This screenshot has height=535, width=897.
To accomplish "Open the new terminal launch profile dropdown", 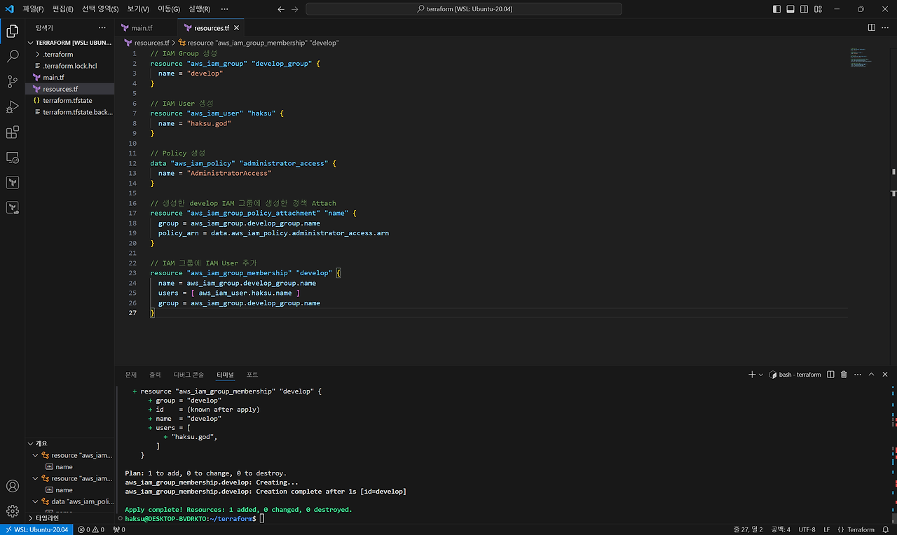I will point(762,375).
